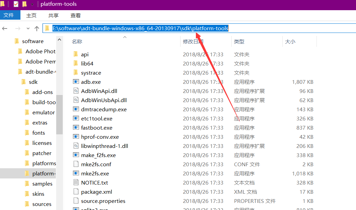Click the Back navigation arrow
The image size is (356, 210).
(5, 28)
